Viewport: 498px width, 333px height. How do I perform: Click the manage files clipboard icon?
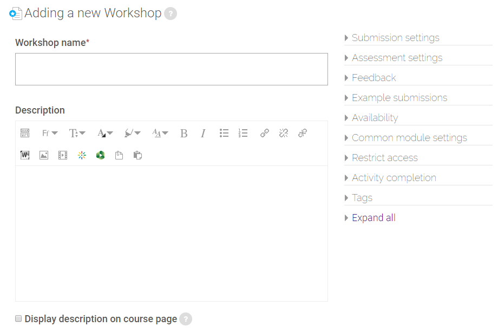[x=119, y=155]
